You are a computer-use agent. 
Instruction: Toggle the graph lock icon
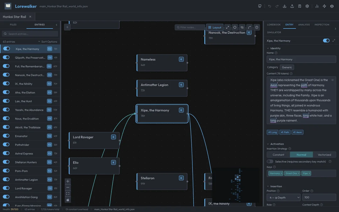click(68, 200)
